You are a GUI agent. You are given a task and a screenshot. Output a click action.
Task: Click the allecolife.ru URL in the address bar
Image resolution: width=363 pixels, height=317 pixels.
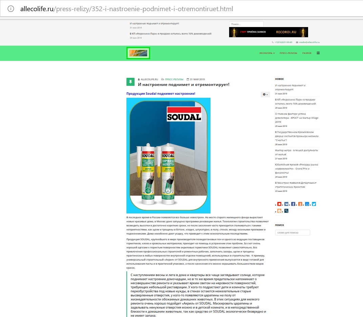click(127, 9)
